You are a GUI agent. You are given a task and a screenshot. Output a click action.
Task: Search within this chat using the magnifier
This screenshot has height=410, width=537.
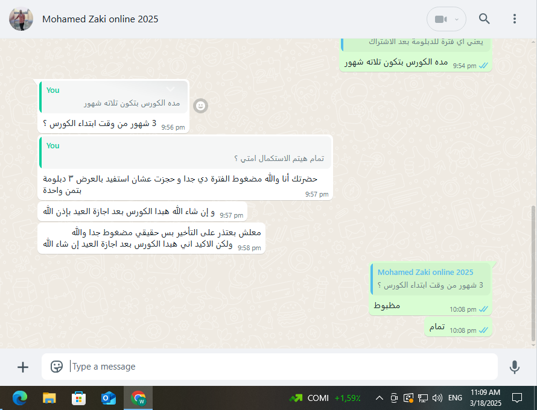pyautogui.click(x=484, y=19)
